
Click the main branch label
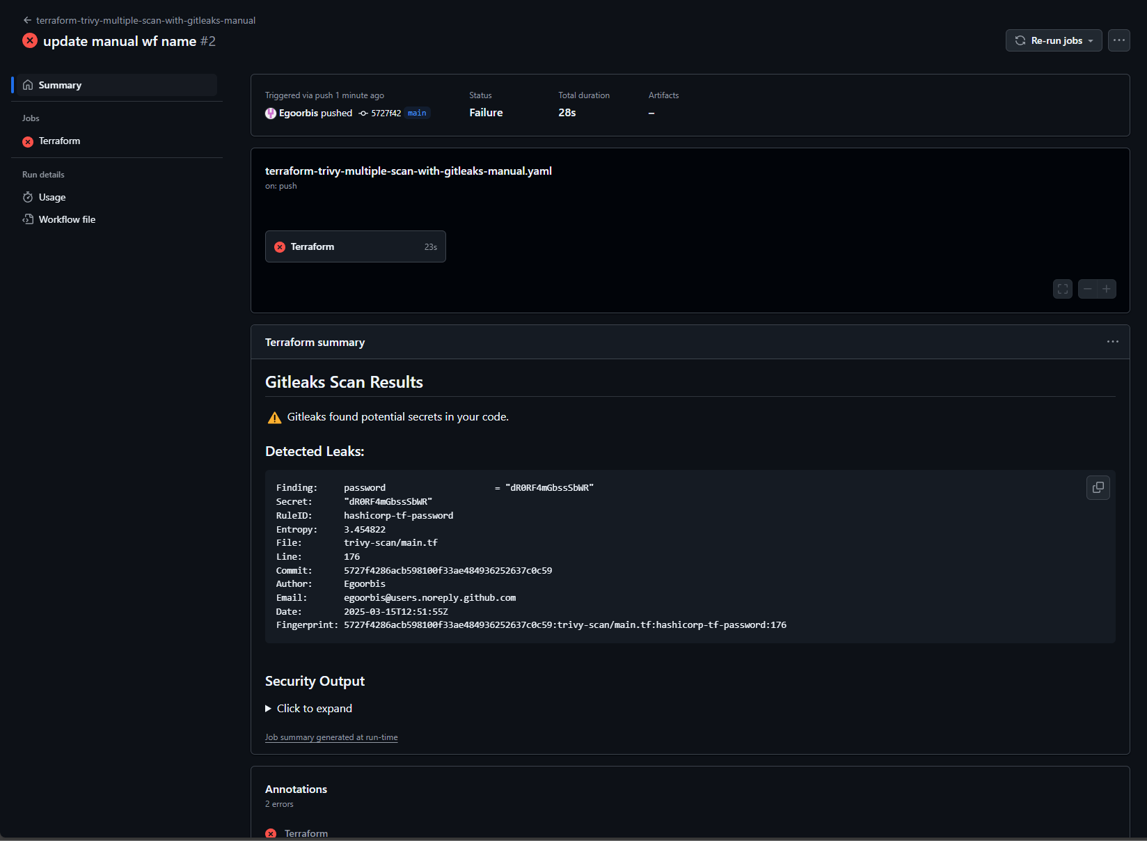[x=417, y=113]
